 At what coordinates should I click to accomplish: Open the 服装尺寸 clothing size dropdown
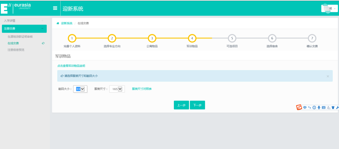click(117, 89)
